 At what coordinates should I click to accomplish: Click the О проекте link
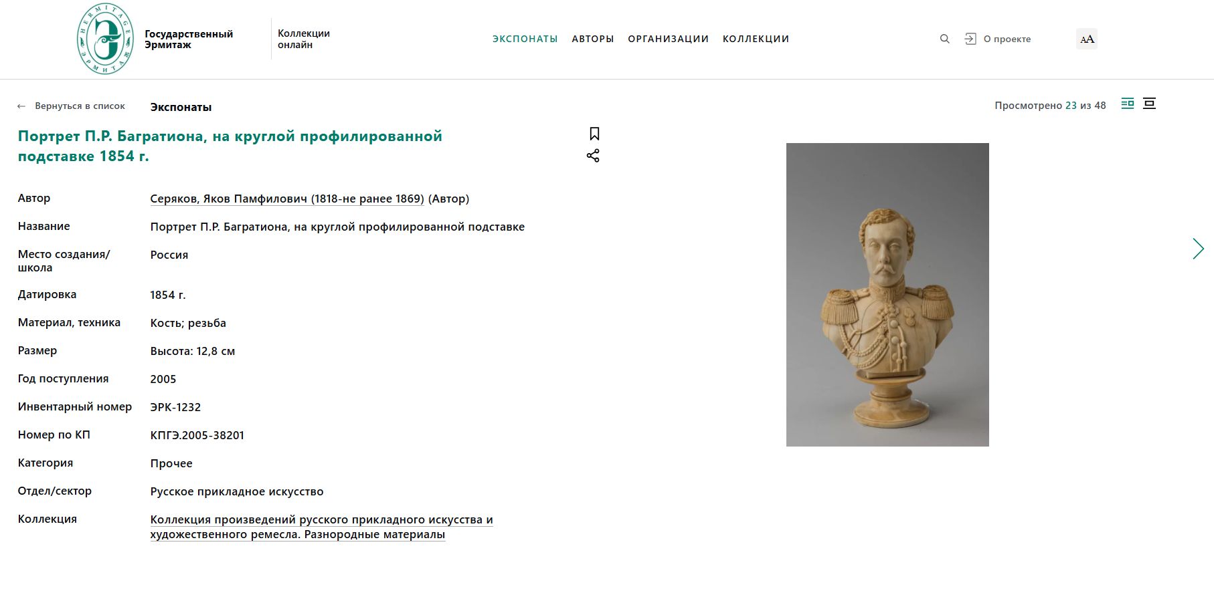coord(1007,39)
